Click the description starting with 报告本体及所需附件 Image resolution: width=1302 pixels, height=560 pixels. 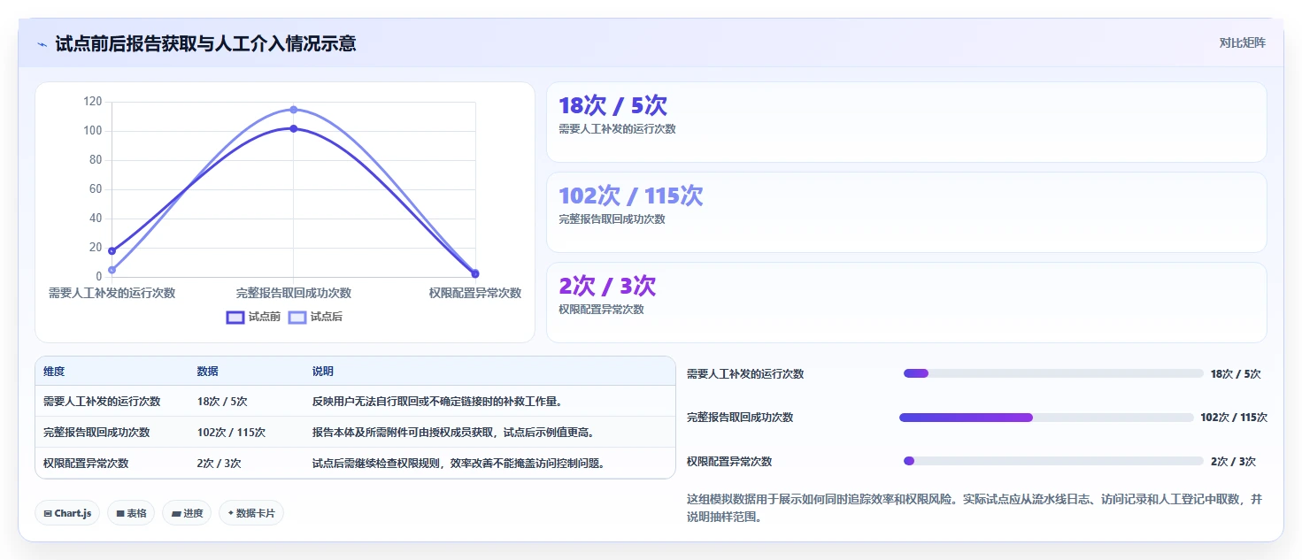[x=453, y=433]
